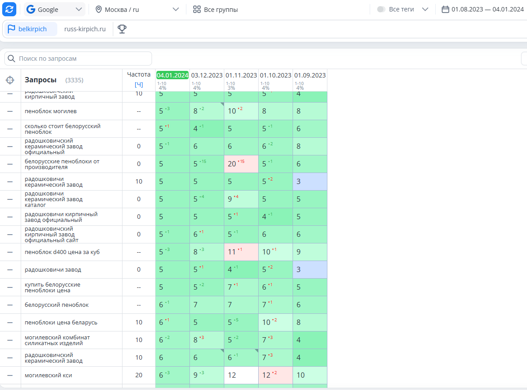Click the magnifier icon in the search field
527x390 pixels.
coord(11,59)
